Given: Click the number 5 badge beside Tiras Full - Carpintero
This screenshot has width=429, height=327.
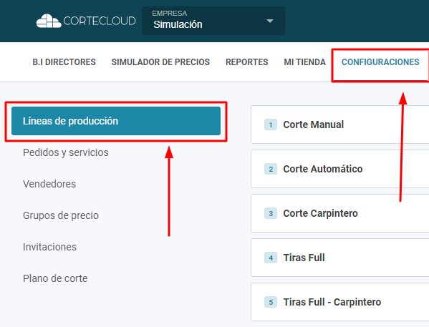Looking at the screenshot, I should [271, 302].
